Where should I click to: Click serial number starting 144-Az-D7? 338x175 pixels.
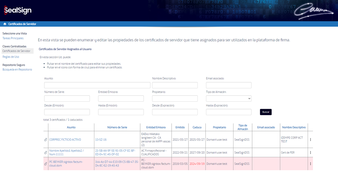tap(117, 164)
